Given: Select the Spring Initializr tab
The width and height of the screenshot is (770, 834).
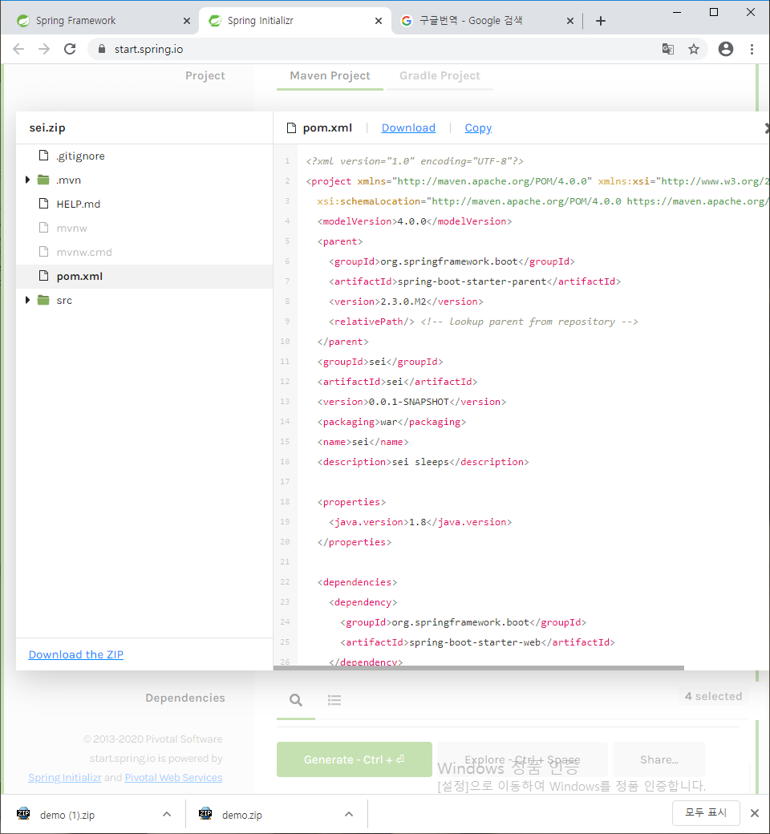Looking at the screenshot, I should point(295,21).
